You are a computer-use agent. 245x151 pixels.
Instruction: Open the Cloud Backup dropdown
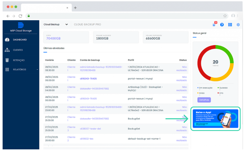click(x=56, y=24)
